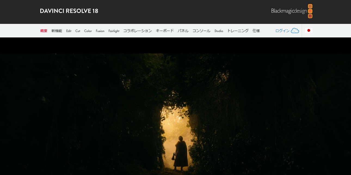
Task: Select キーボード in the navigation bar
Action: [165, 31]
